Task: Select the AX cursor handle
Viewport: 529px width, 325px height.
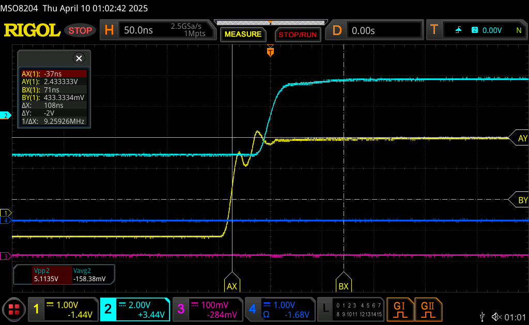Action: pos(232,284)
